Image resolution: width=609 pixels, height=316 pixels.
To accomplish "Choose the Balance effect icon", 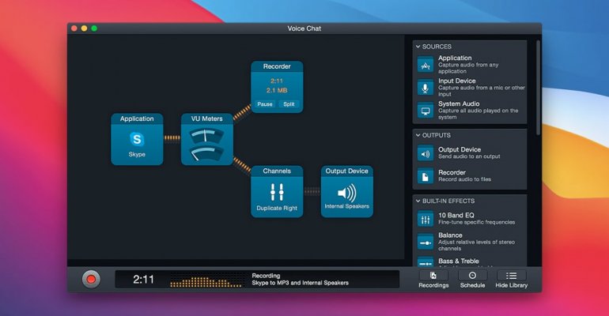I will 425,241.
